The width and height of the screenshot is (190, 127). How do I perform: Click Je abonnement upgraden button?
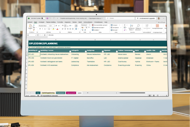point(146,18)
